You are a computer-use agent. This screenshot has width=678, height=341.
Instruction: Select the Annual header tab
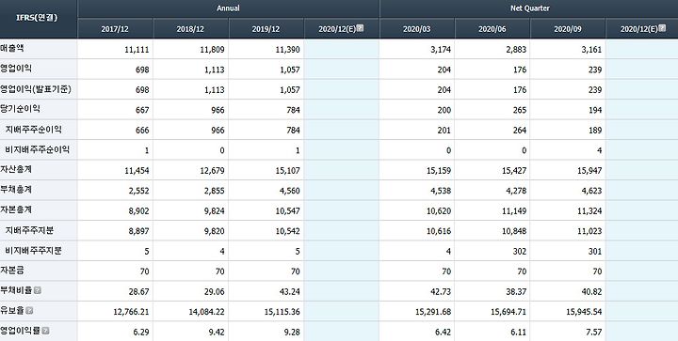228,8
